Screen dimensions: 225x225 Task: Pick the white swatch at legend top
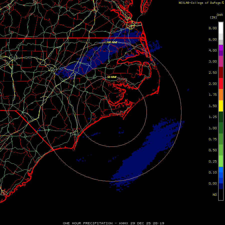point(221,28)
